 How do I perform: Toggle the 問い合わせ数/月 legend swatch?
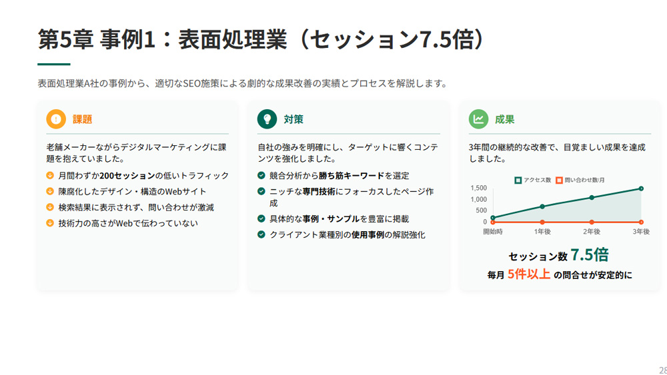559,180
